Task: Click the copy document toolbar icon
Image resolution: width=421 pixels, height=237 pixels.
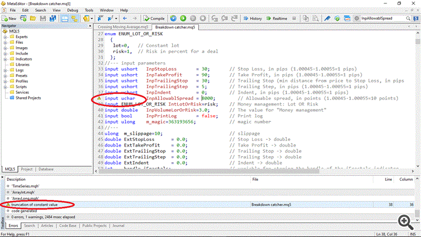Action: point(306,19)
